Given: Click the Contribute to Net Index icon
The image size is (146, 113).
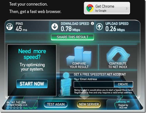Looking at the screenshot, I should [118, 54].
